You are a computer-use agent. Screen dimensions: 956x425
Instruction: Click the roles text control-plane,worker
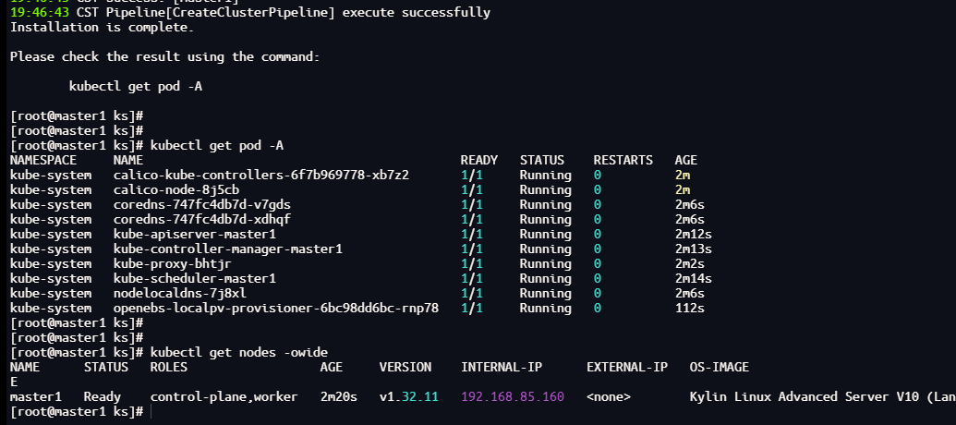point(224,396)
